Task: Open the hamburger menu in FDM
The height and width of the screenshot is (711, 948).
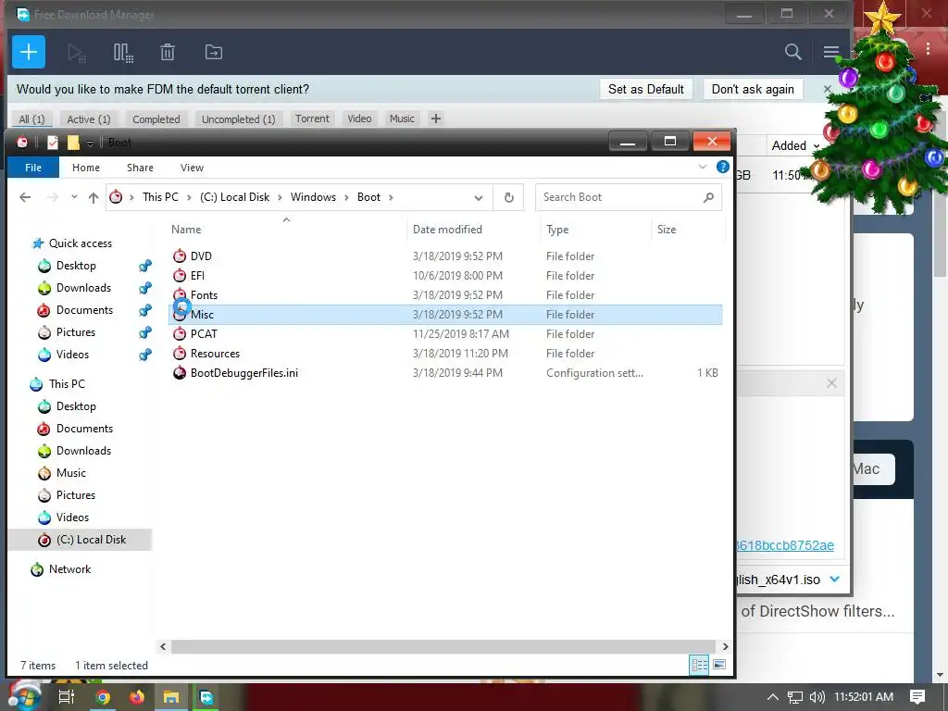Action: coord(831,52)
